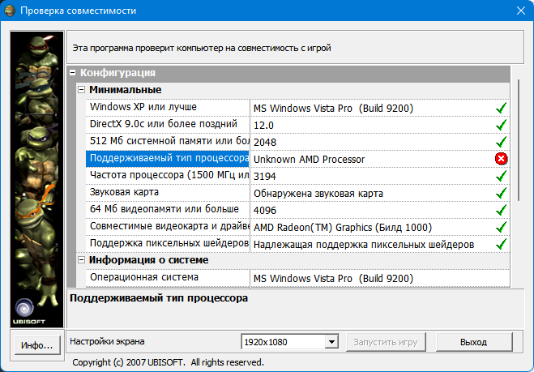Click the Инфо... button

coord(37,345)
